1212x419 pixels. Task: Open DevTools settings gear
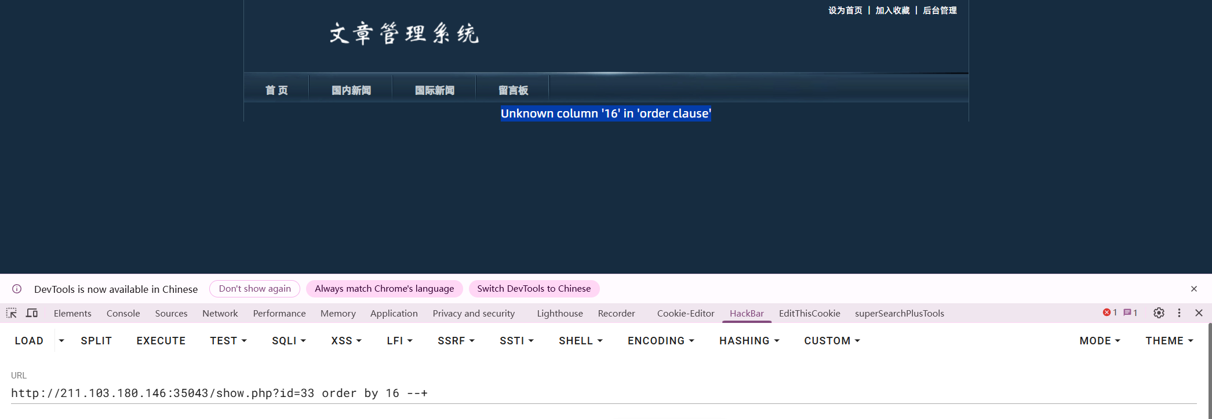coord(1159,313)
